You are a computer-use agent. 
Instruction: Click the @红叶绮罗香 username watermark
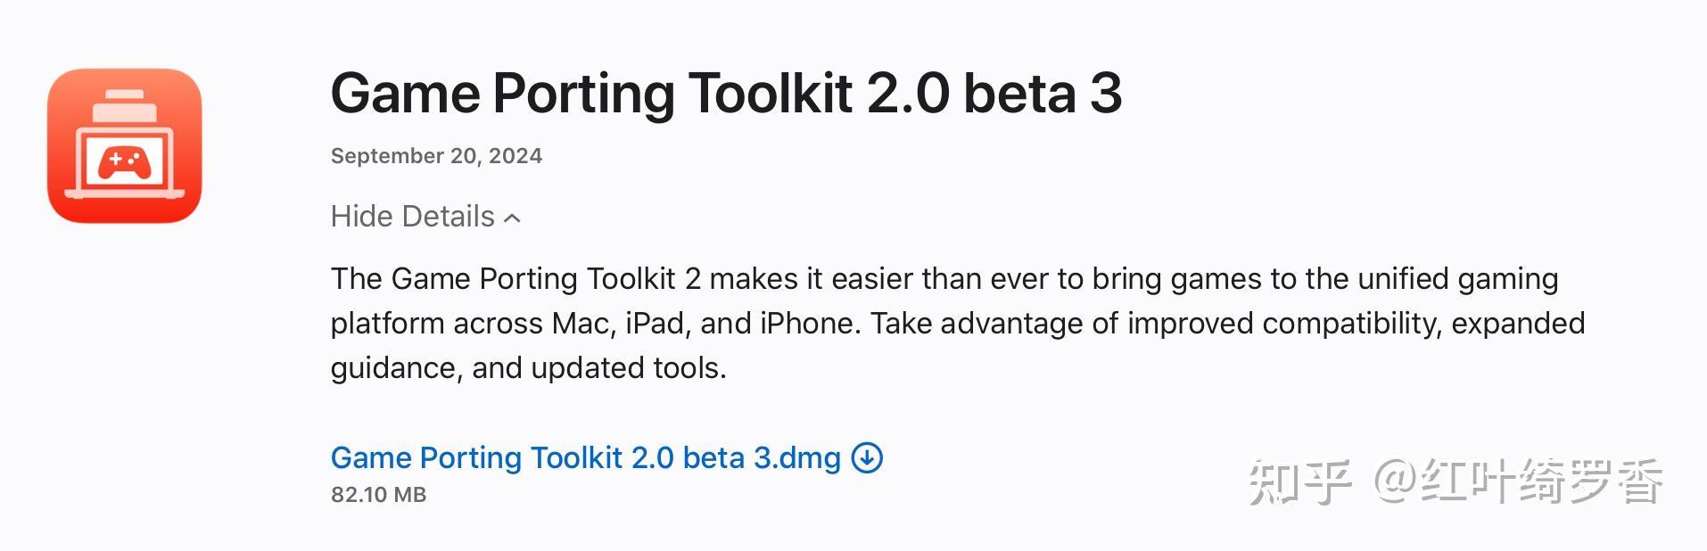coord(1518,481)
